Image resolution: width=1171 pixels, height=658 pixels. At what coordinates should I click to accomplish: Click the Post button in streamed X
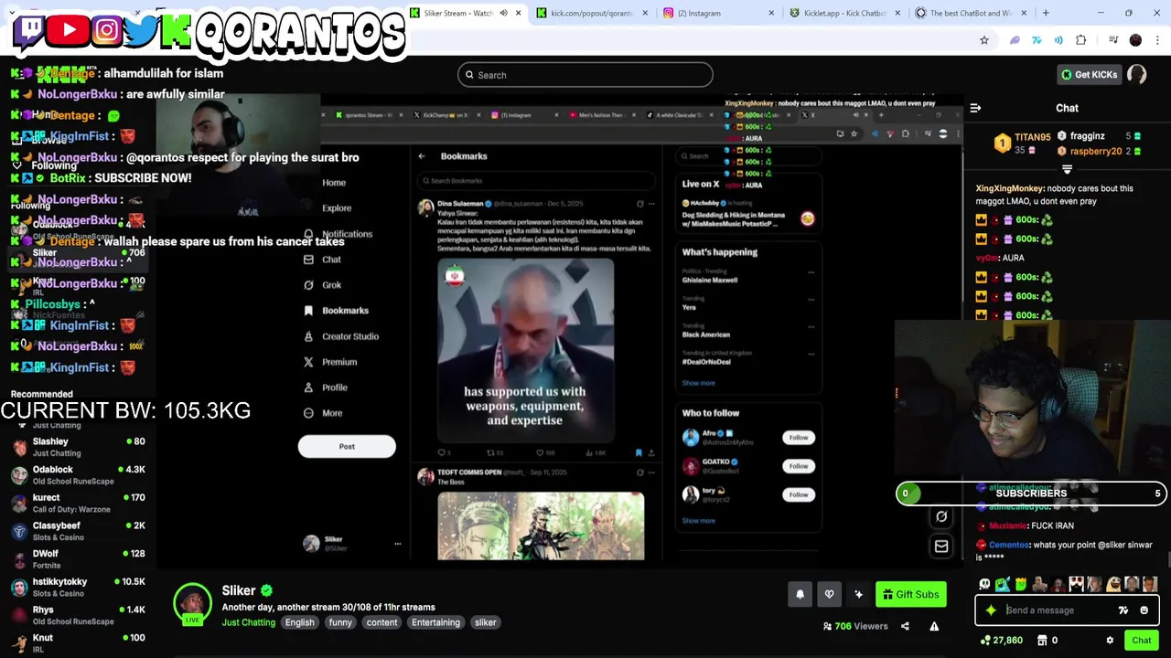pyautogui.click(x=347, y=447)
